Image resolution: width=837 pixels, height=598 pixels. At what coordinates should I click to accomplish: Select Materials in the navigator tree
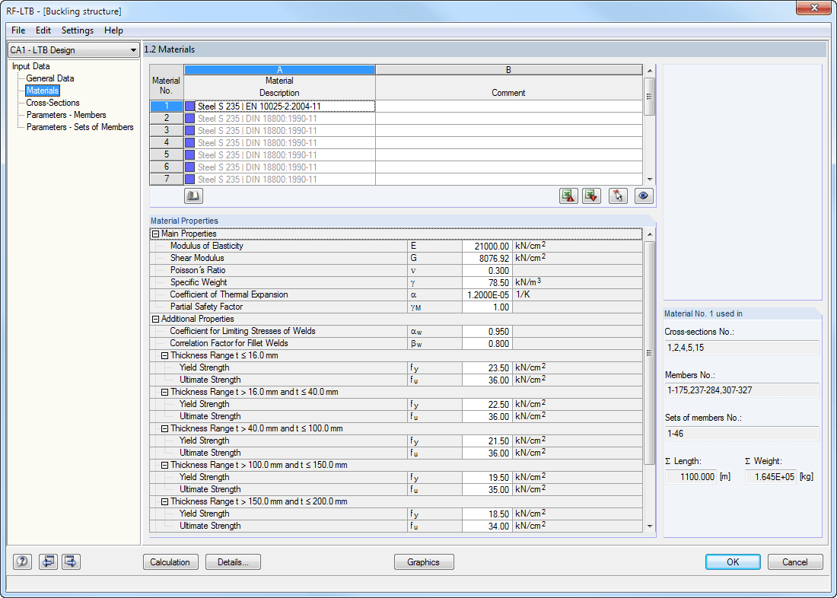pos(43,91)
